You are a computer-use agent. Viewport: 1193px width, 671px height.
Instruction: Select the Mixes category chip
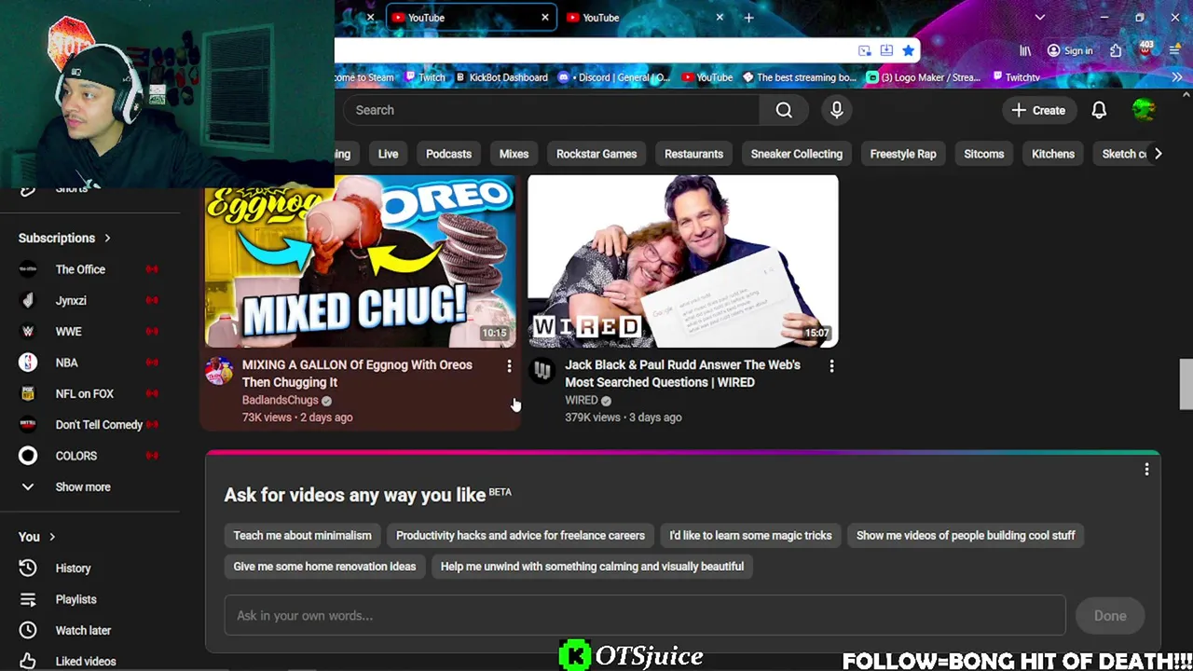[x=514, y=154]
